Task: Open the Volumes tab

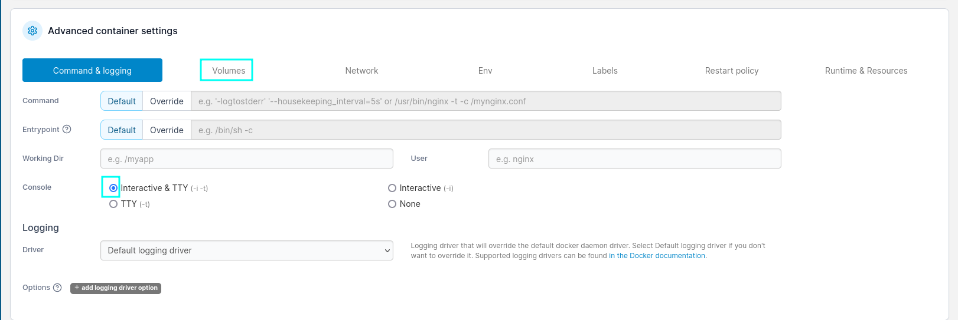Action: (229, 71)
